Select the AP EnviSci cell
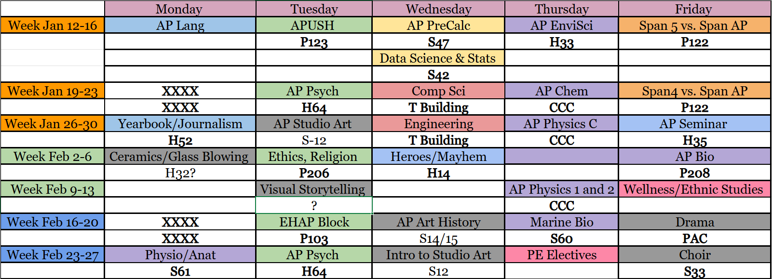 tap(561, 26)
